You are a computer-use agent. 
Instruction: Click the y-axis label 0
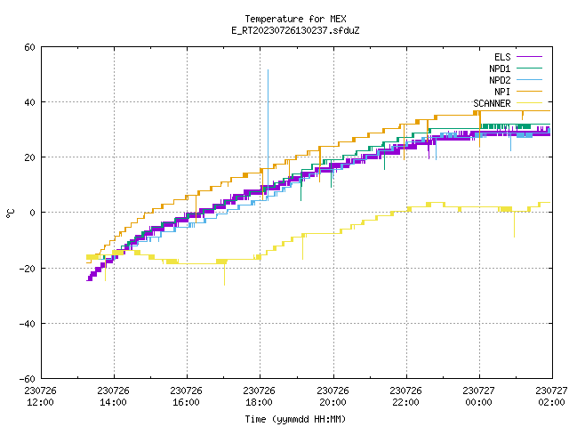[33, 213]
